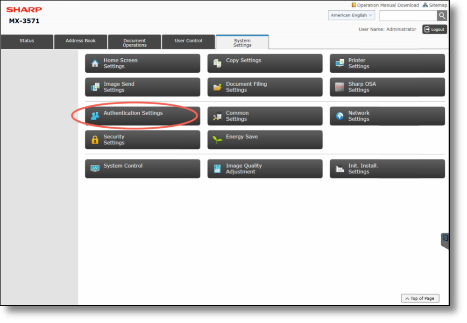Click the Copy Settings pages icon
This screenshot has width=467, height=323.
click(x=218, y=63)
